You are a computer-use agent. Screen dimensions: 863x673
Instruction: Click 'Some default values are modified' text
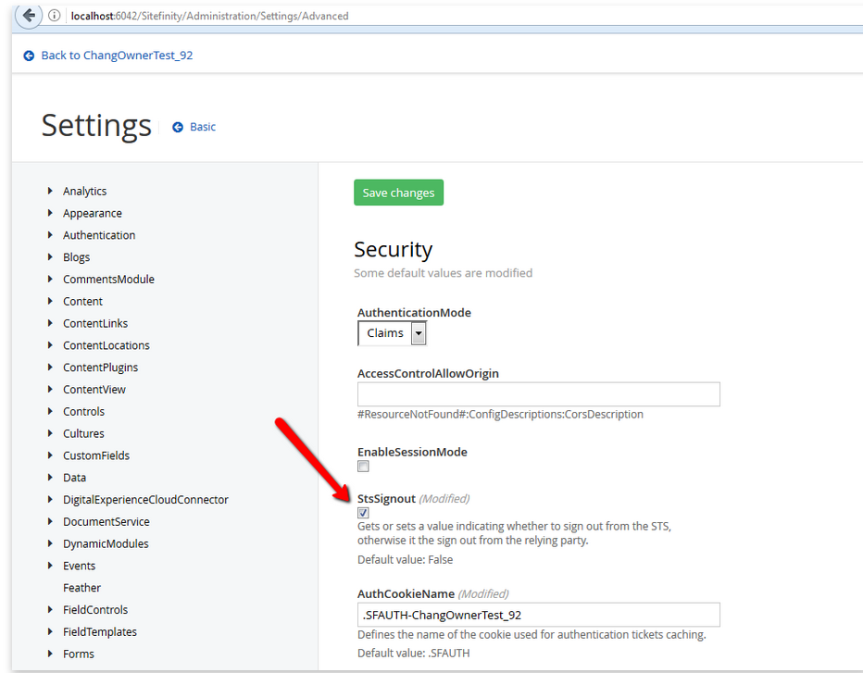click(x=443, y=273)
